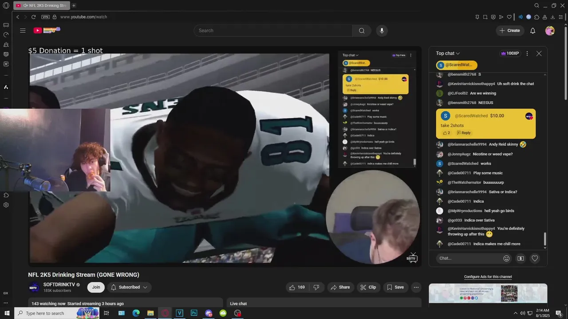Open GX Control speedometer icon in sidebar

click(6, 35)
